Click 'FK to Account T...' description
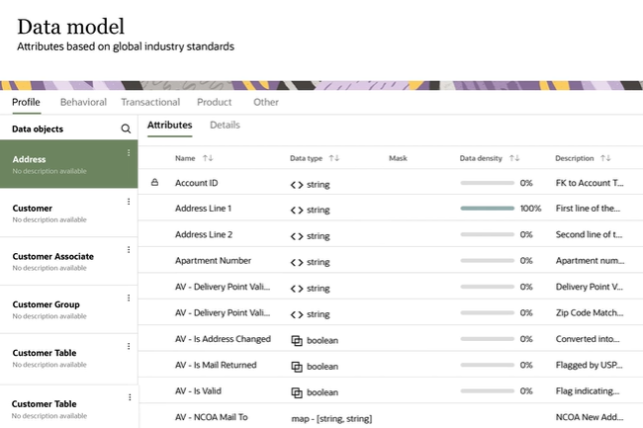643x428 pixels. coord(590,183)
